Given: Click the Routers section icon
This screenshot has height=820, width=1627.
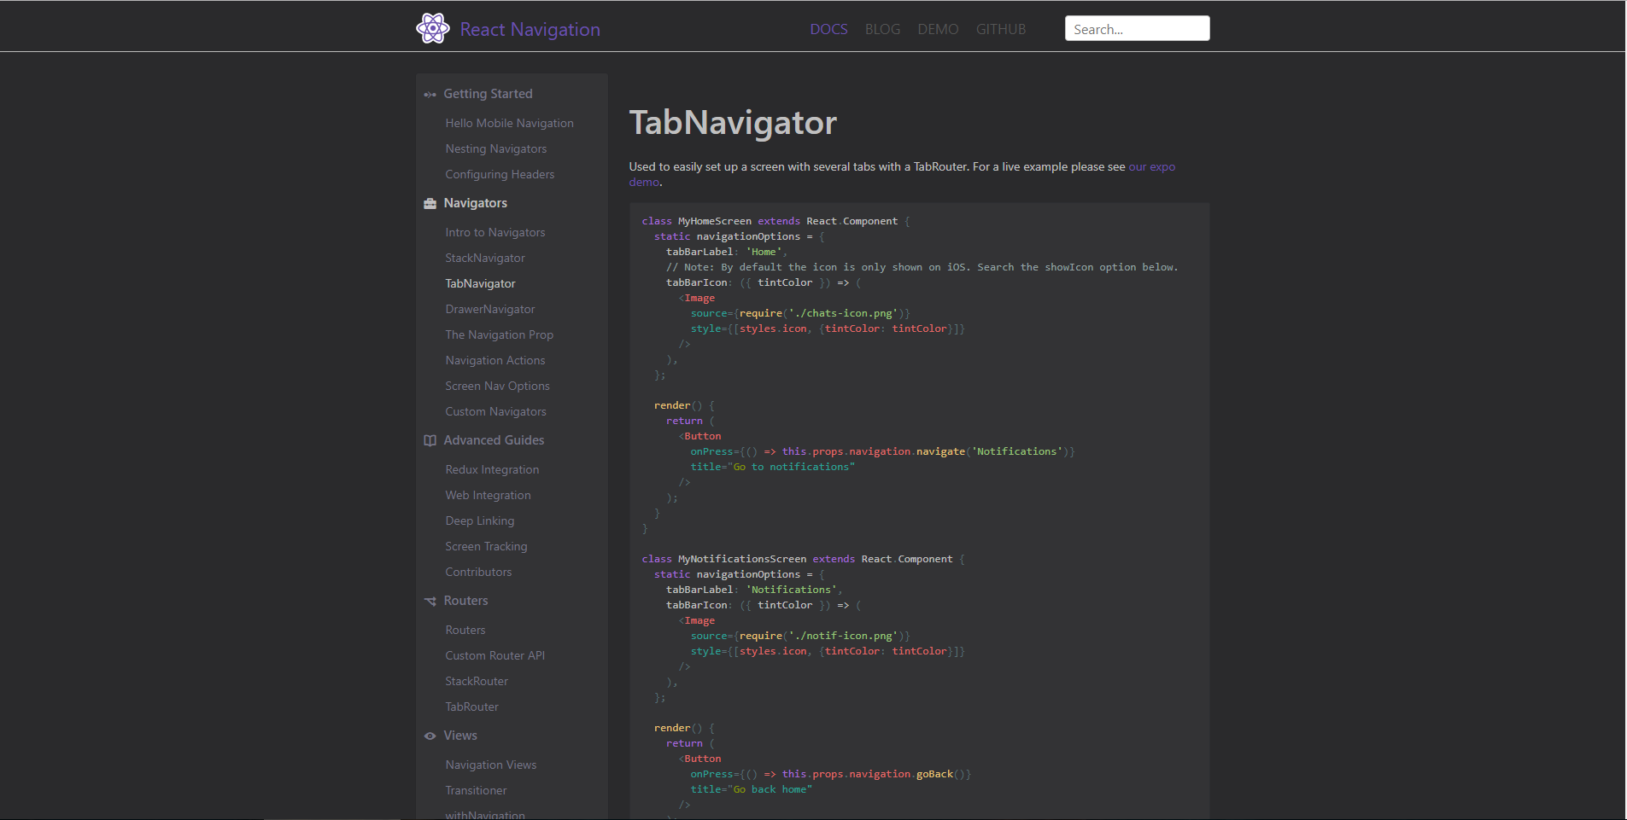Looking at the screenshot, I should click(430, 601).
